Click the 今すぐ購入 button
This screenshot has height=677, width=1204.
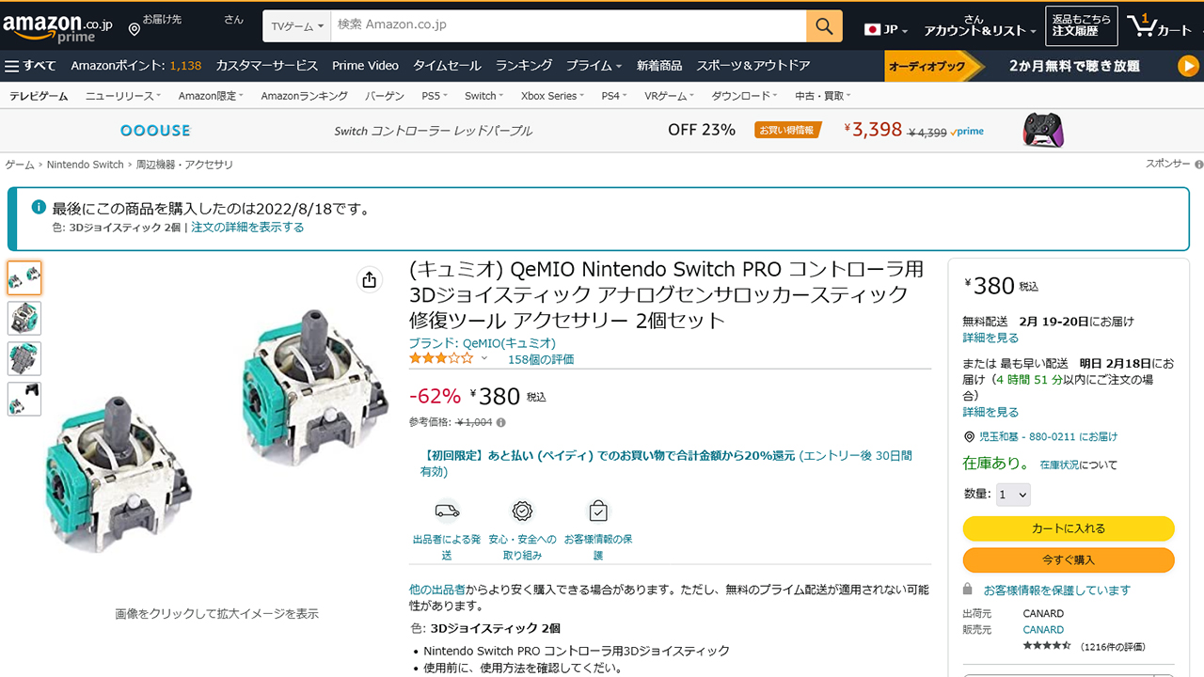[x=1069, y=560]
